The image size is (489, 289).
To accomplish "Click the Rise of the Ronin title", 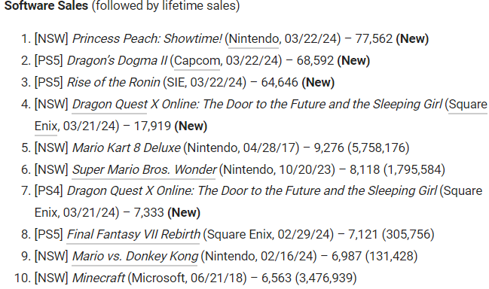I will (x=113, y=83).
